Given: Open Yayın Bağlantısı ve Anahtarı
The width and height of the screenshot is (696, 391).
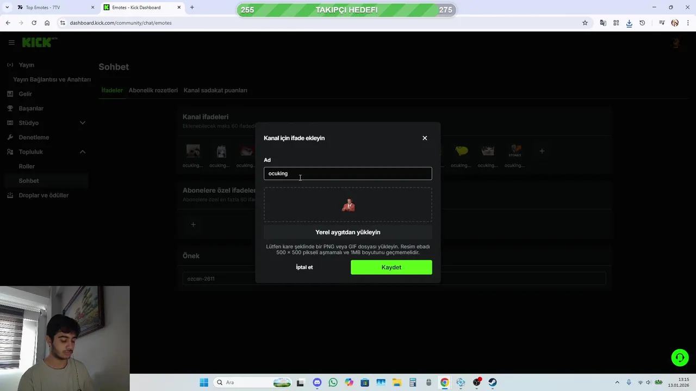Looking at the screenshot, I should point(52,79).
